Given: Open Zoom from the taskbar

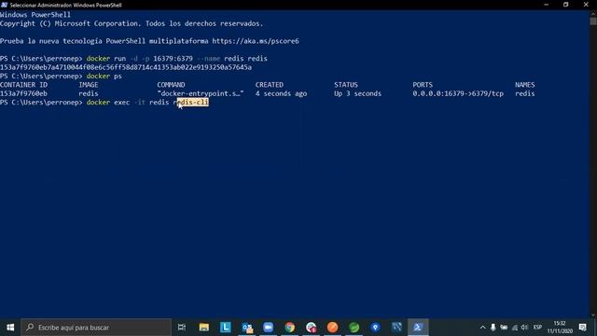Looking at the screenshot, I should [x=269, y=328].
